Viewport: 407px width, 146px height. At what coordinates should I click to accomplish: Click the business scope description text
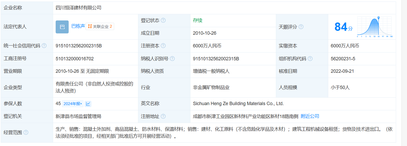(x=224, y=132)
